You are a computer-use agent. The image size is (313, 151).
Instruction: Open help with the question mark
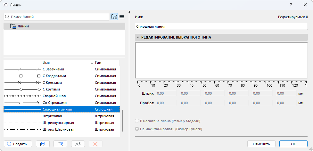click(x=291, y=5)
